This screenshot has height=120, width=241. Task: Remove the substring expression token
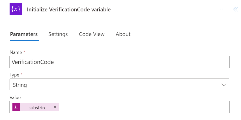55,107
